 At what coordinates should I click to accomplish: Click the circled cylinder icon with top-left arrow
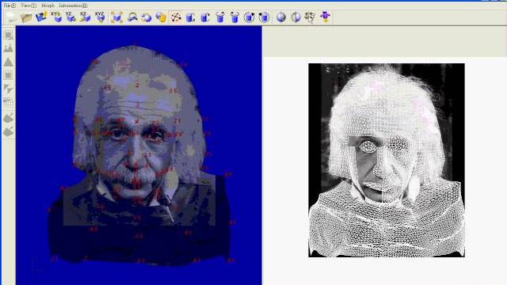pyautogui.click(x=264, y=17)
